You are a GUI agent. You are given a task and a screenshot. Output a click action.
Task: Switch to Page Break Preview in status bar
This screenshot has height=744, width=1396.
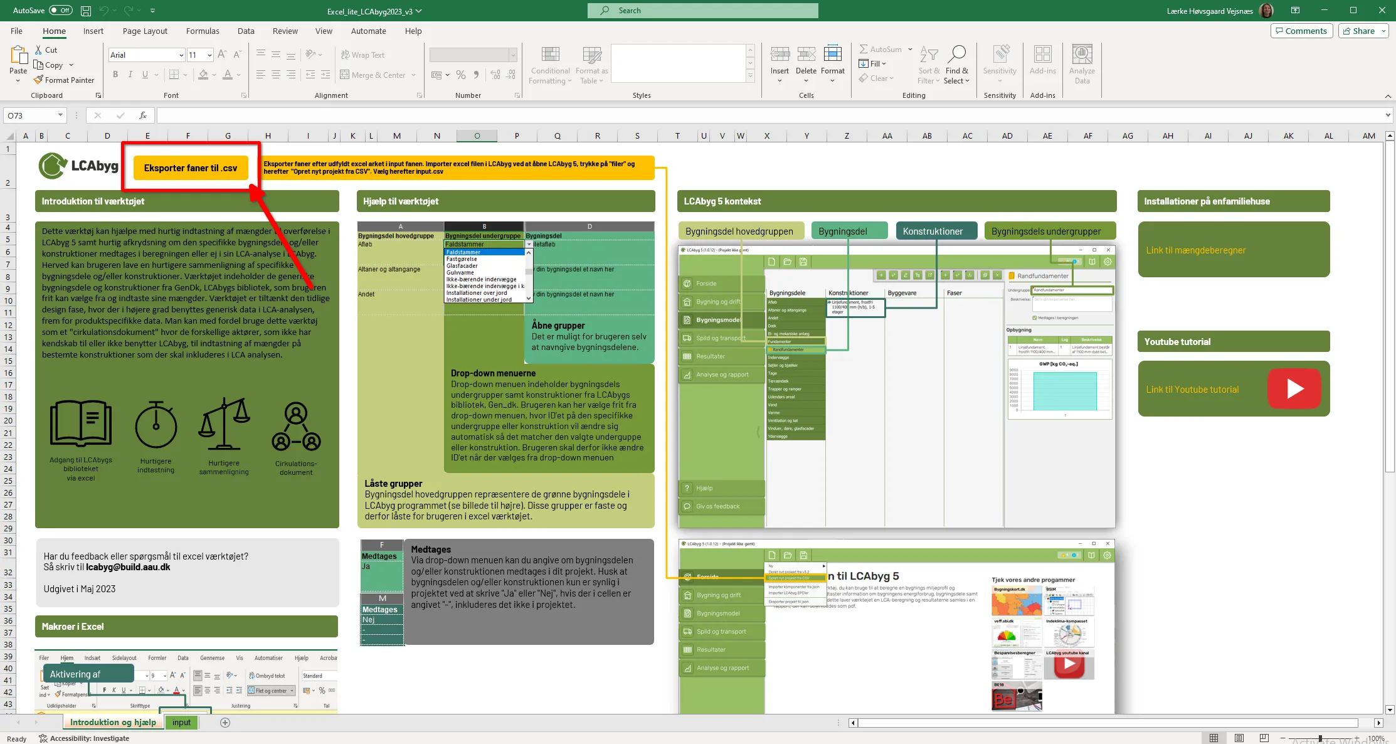[x=1264, y=738]
